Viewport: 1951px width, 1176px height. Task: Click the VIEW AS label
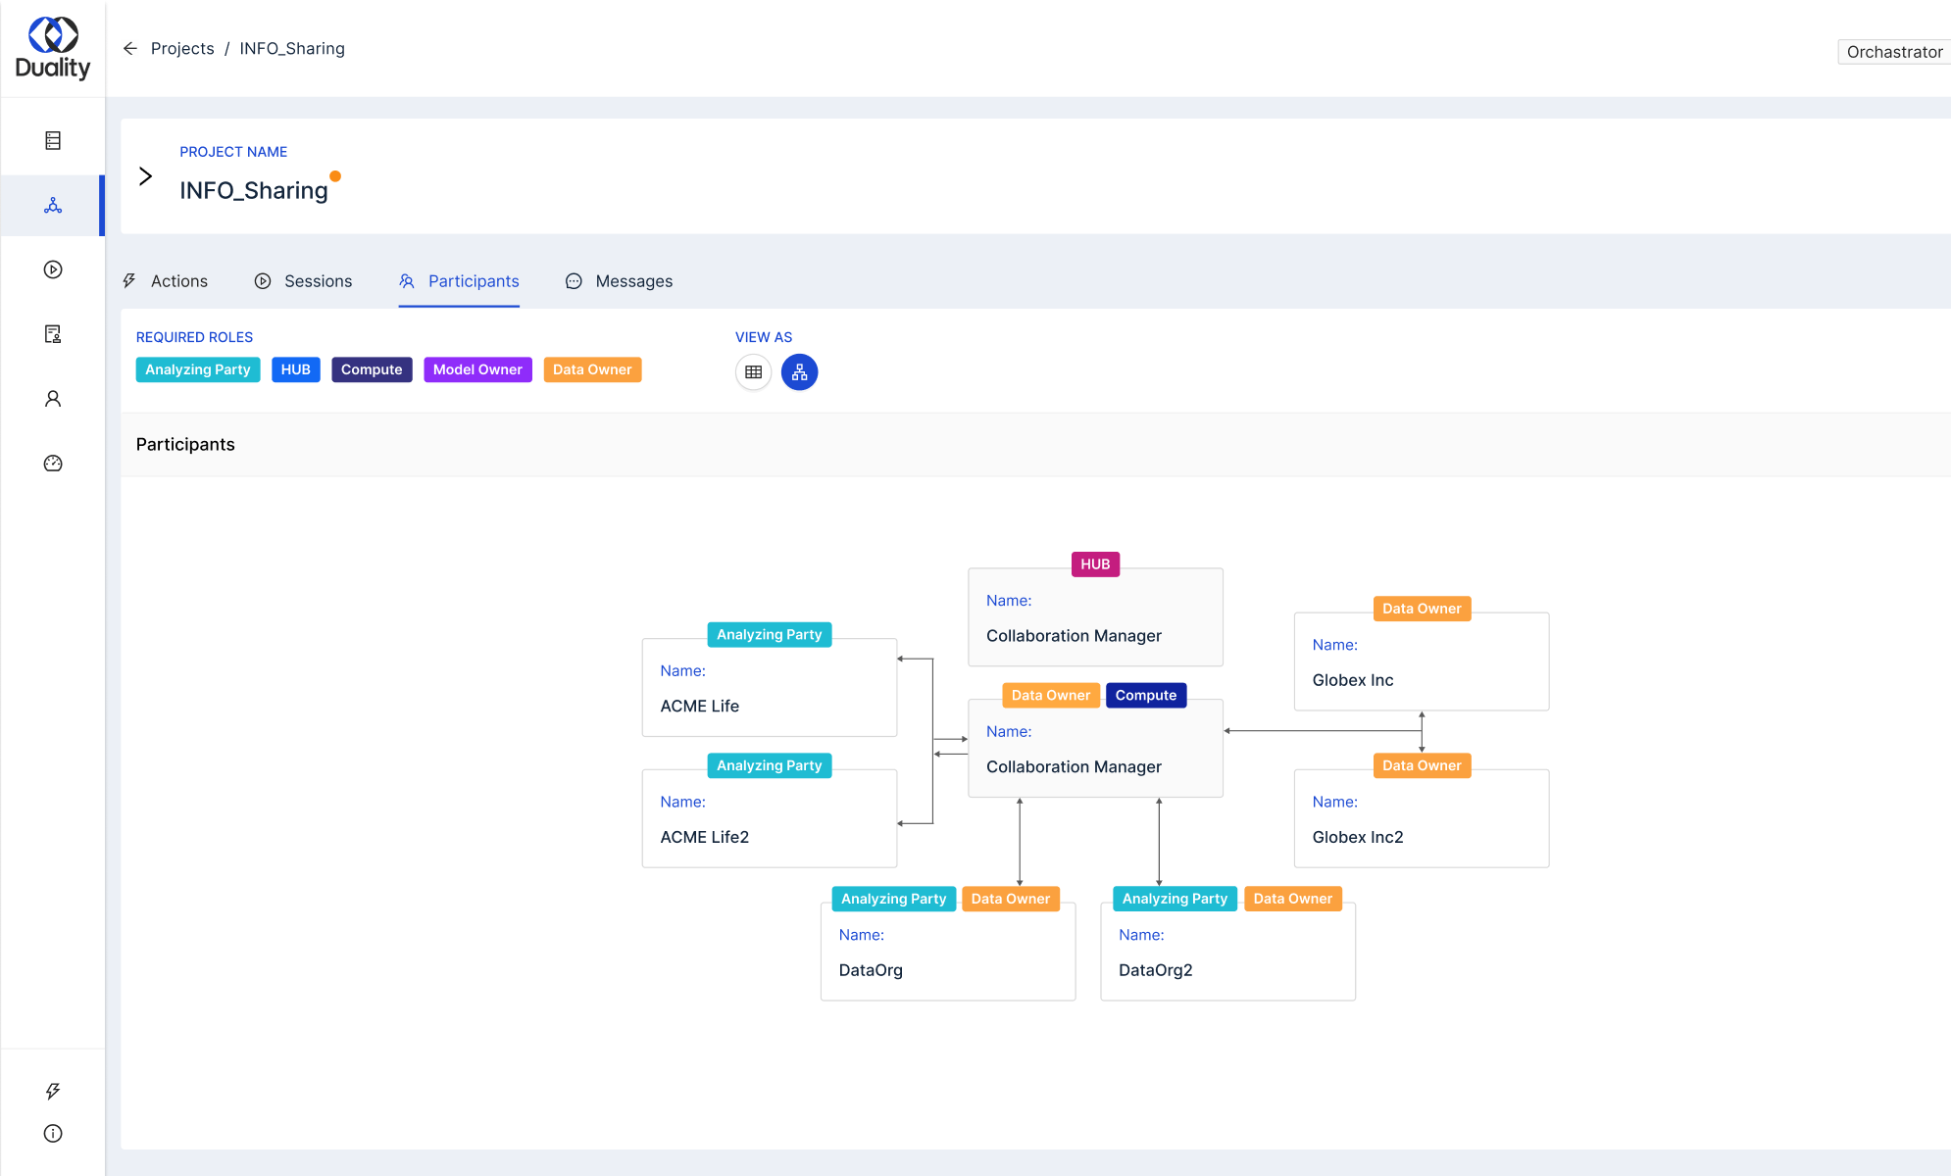click(764, 337)
